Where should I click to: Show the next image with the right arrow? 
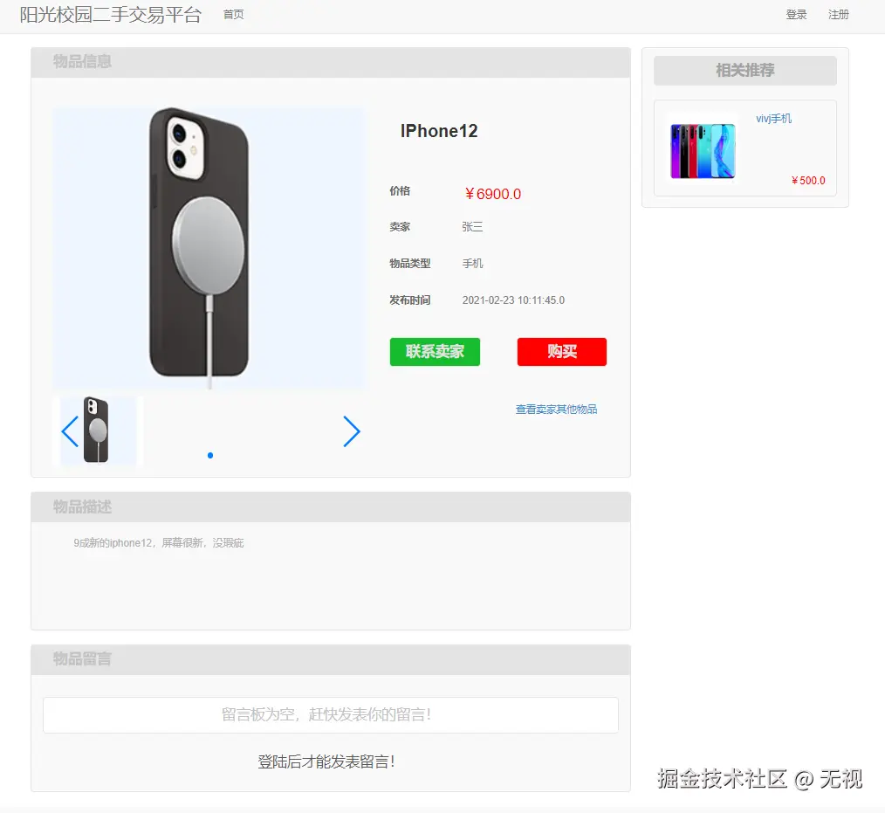352,432
